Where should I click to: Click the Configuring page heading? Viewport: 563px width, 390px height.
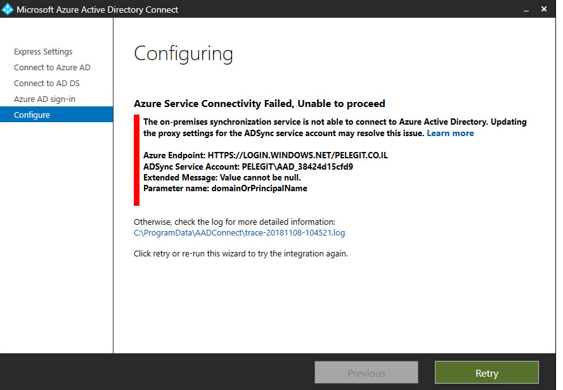pos(183,54)
